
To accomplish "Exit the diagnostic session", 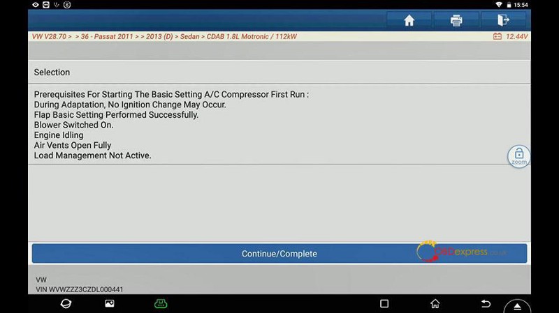I will [503, 20].
